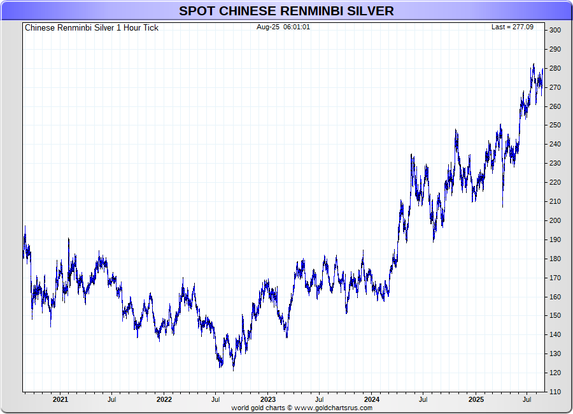Viewport: 573px width, 414px height.
Task: Click the 200 value on price axis
Action: click(x=555, y=220)
